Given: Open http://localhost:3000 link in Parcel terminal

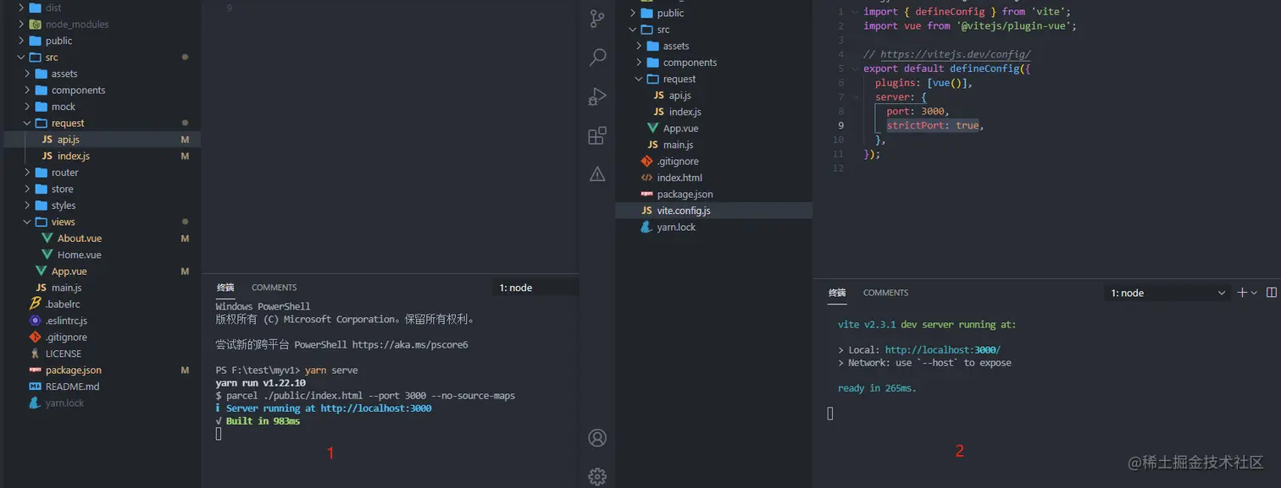Looking at the screenshot, I should click(x=376, y=408).
